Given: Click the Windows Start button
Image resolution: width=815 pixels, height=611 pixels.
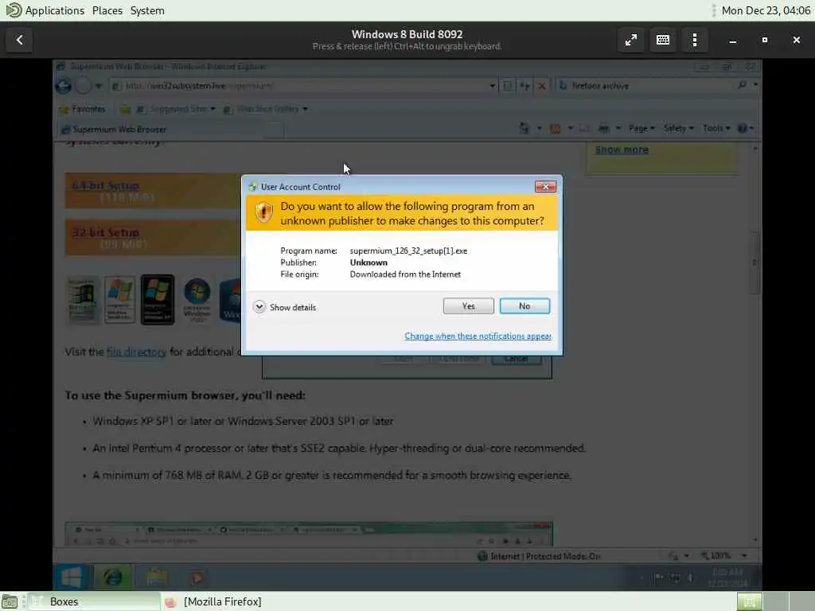Looking at the screenshot, I should [71, 578].
